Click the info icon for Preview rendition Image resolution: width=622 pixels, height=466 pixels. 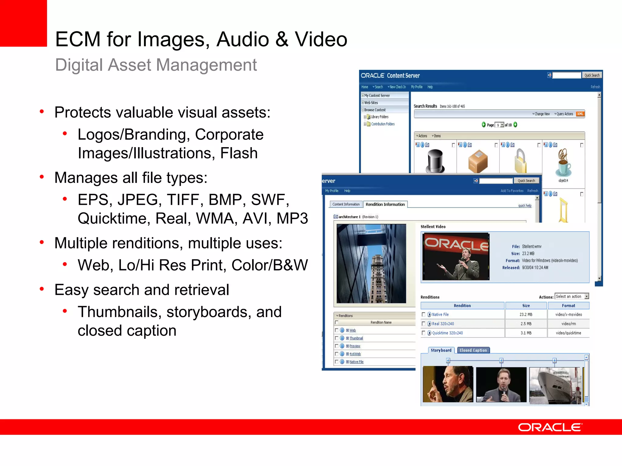pyautogui.click(x=342, y=346)
